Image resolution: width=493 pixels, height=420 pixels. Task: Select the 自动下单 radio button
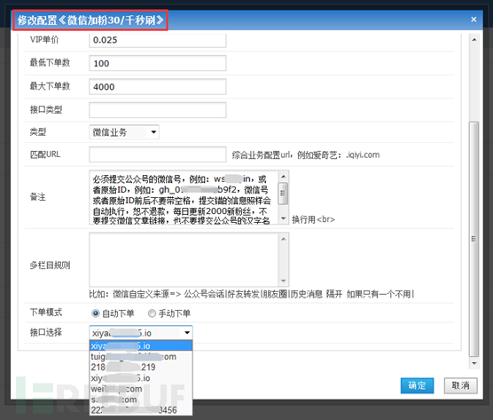point(96,313)
